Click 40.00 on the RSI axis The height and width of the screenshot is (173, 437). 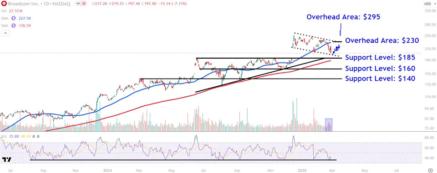point(429,158)
